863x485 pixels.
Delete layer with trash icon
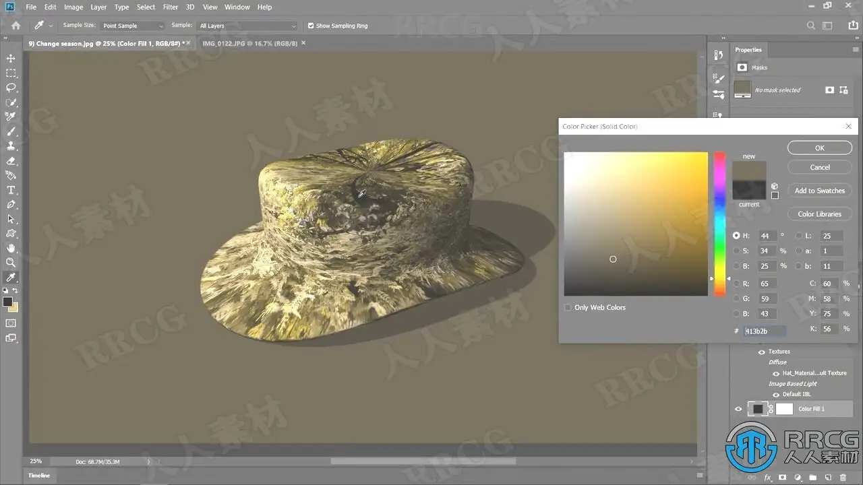843,478
